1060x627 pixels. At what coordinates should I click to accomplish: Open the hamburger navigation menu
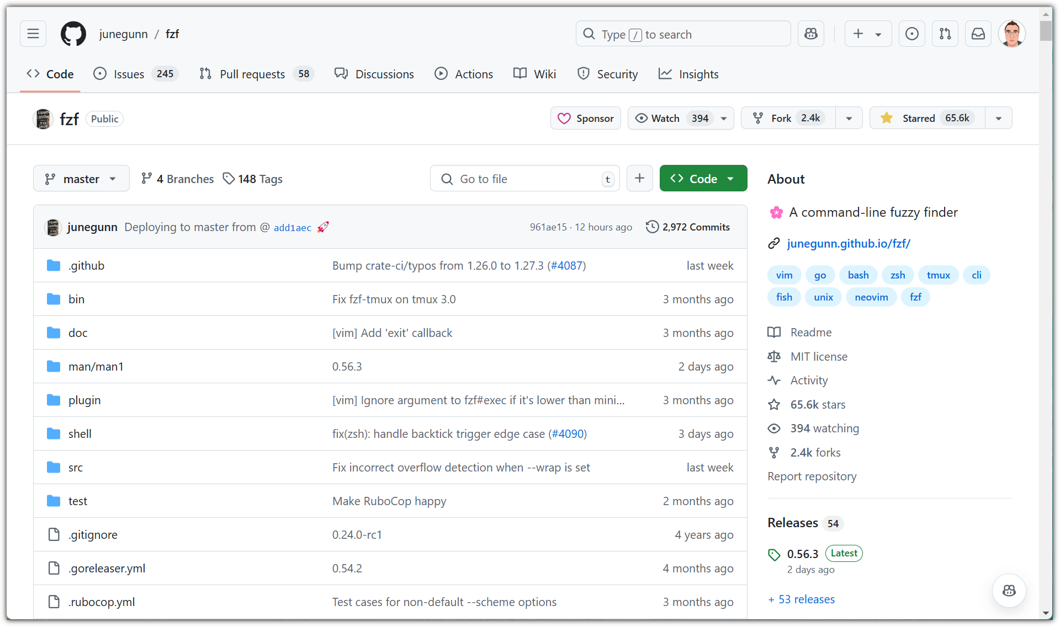(x=33, y=34)
